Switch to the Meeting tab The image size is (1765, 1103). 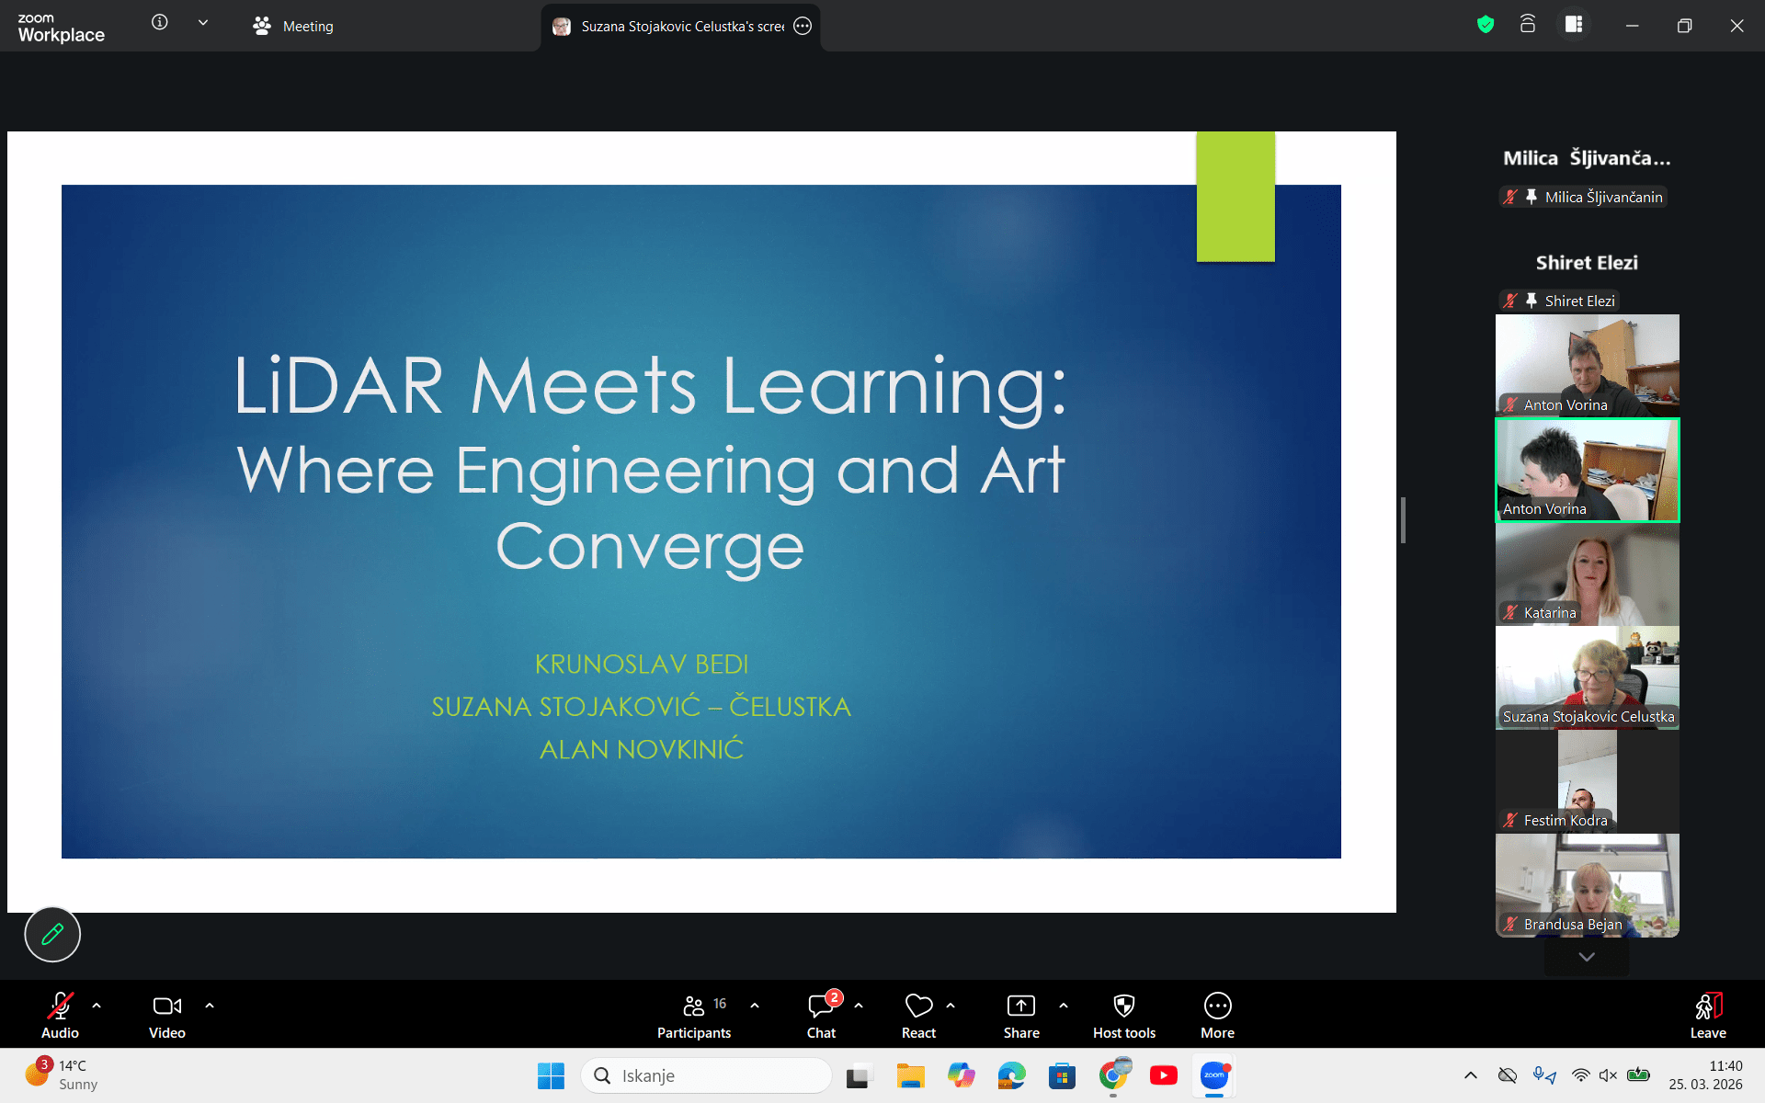click(x=294, y=26)
